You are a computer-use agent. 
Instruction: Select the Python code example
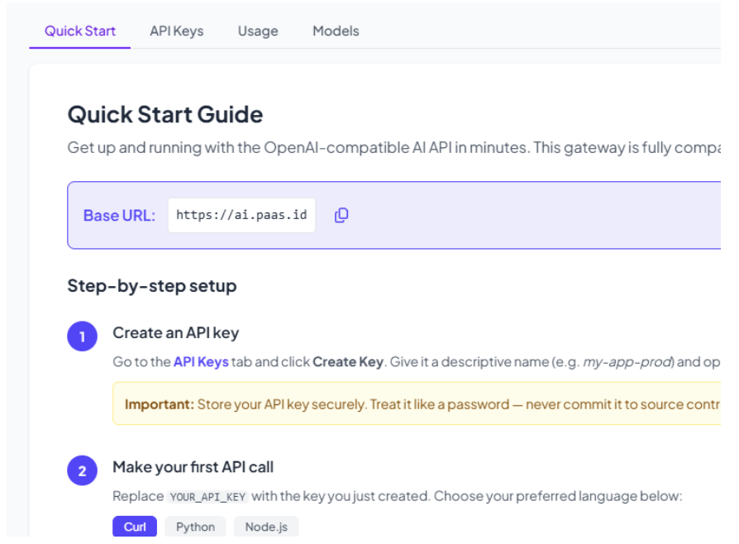click(195, 527)
